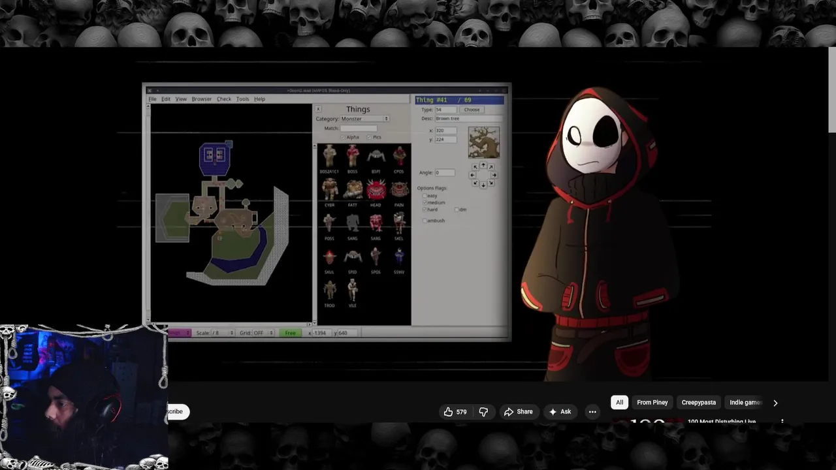Pick the FATT mancubus sprite
Viewport: 836px width, 470px height.
point(353,189)
